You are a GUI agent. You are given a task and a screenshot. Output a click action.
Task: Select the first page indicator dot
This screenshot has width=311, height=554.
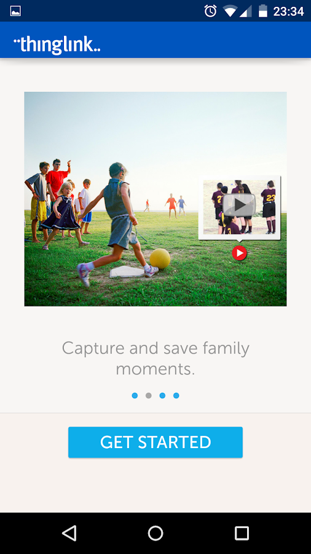[135, 395]
